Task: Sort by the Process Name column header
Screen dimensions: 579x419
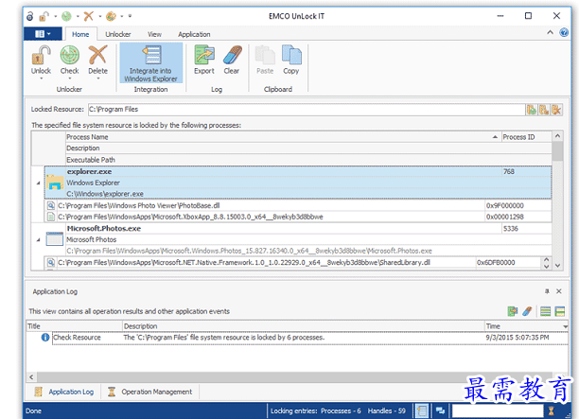Action: tap(283, 137)
